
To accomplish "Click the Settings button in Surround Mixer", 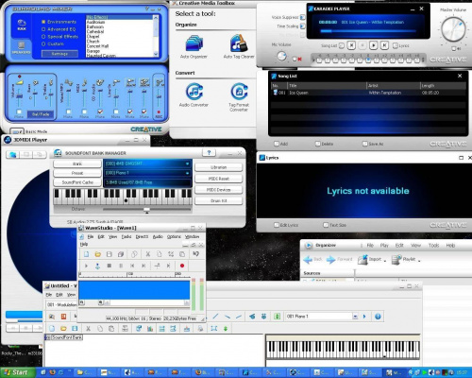I will [59, 54].
